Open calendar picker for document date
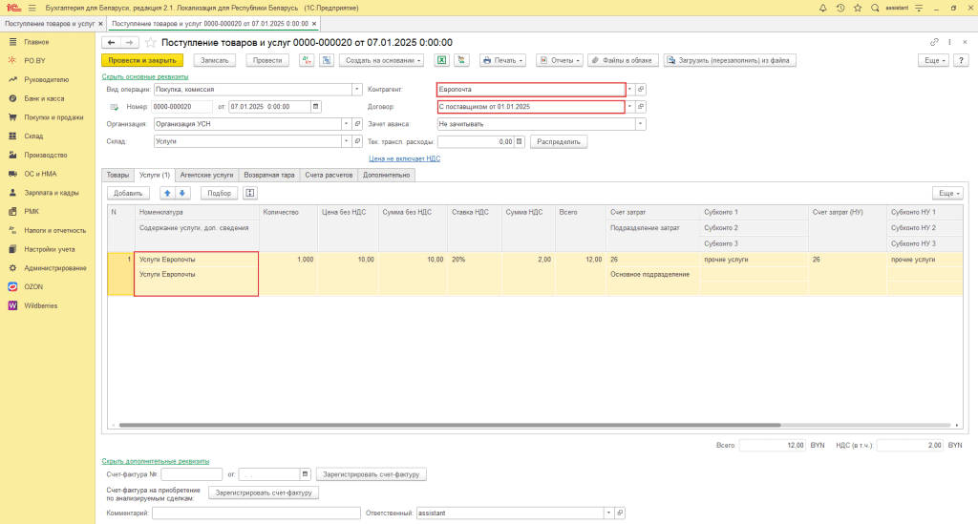Viewport: 978px width, 524px height. tap(315, 107)
